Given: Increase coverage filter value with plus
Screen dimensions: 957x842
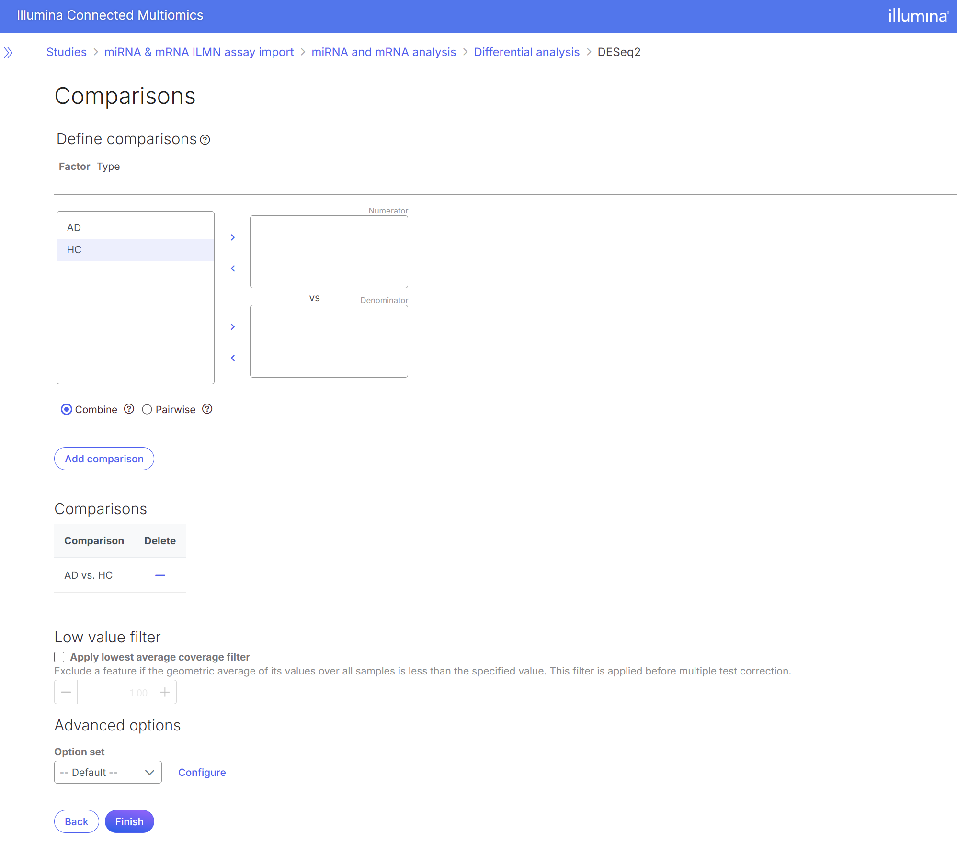Looking at the screenshot, I should (x=165, y=692).
